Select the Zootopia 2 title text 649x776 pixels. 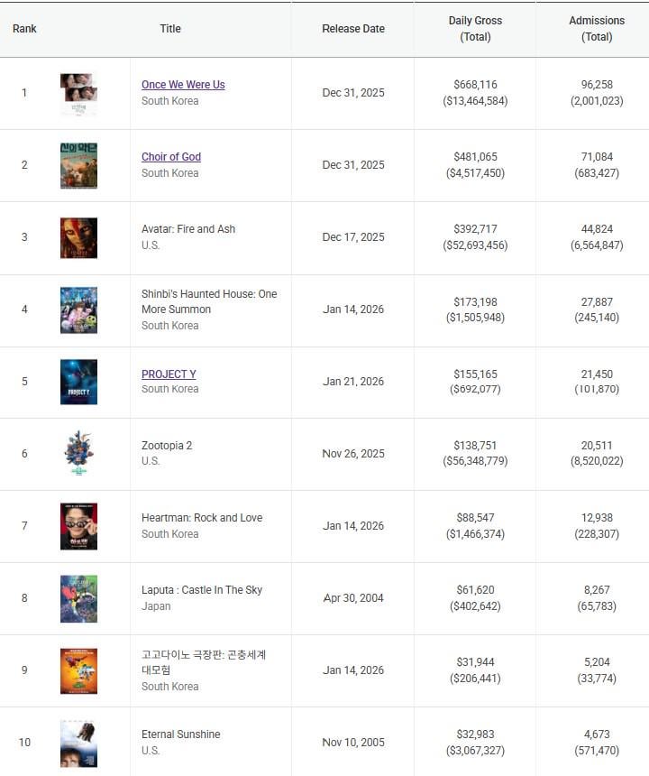(x=167, y=446)
